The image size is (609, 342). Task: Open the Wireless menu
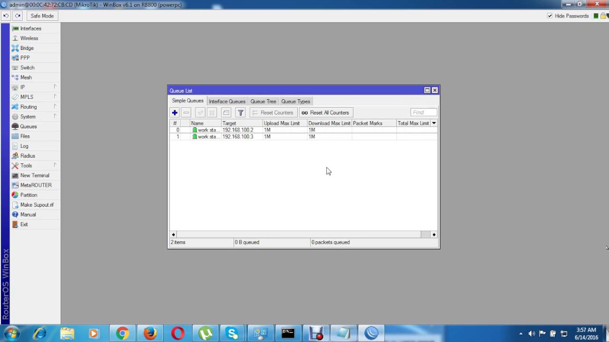click(x=29, y=38)
